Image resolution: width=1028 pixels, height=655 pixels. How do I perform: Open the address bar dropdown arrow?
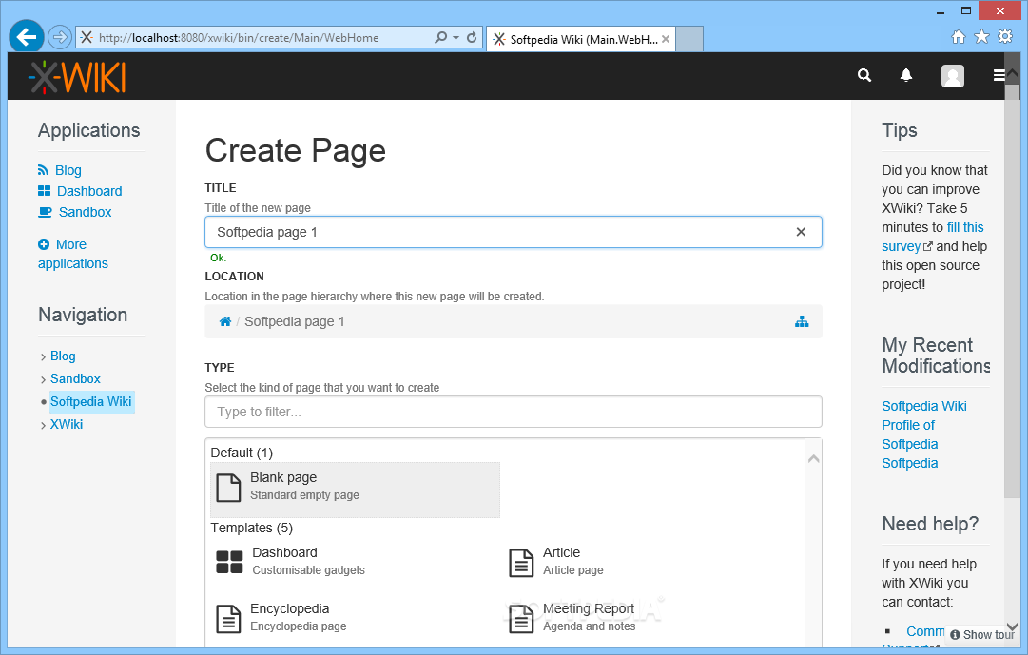click(456, 38)
